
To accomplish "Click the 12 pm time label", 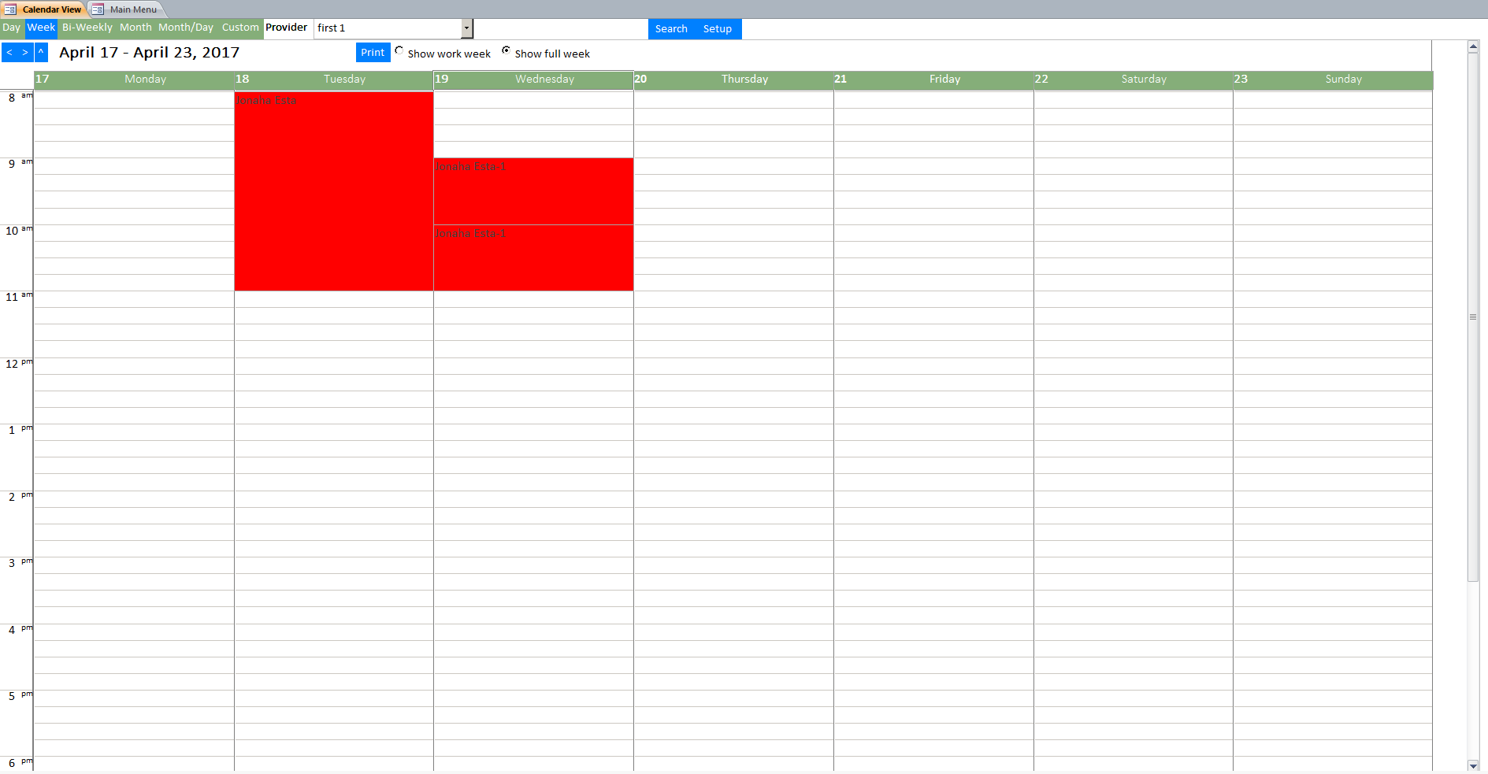I will point(19,364).
